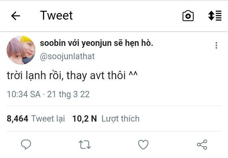The height and width of the screenshot is (158, 228).
Task: Tap display name "soobin với yeonjun sẽ hẹn hò."
Action: 97,43
